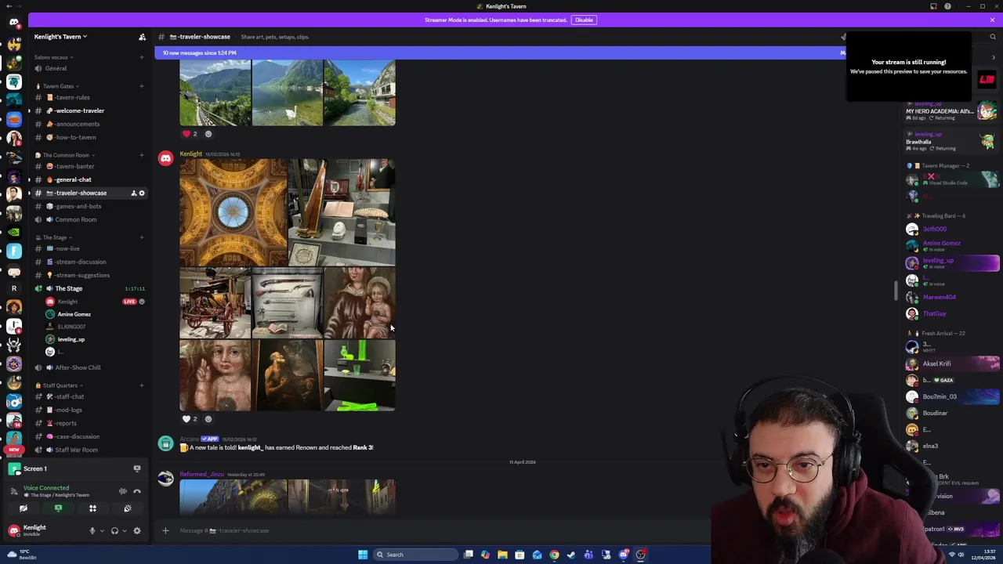Image resolution: width=1003 pixels, height=564 pixels.
Task: Collapse the Staff Quarters category
Action: (58, 385)
